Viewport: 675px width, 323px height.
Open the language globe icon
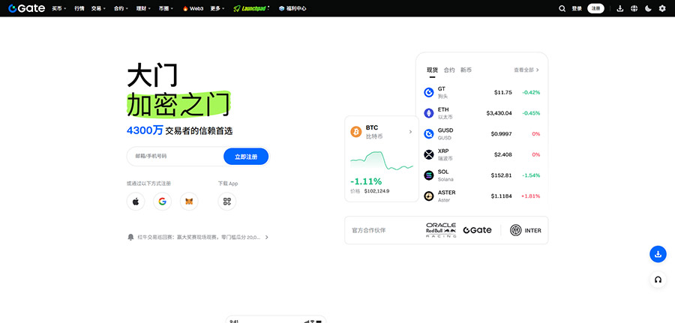coord(634,8)
